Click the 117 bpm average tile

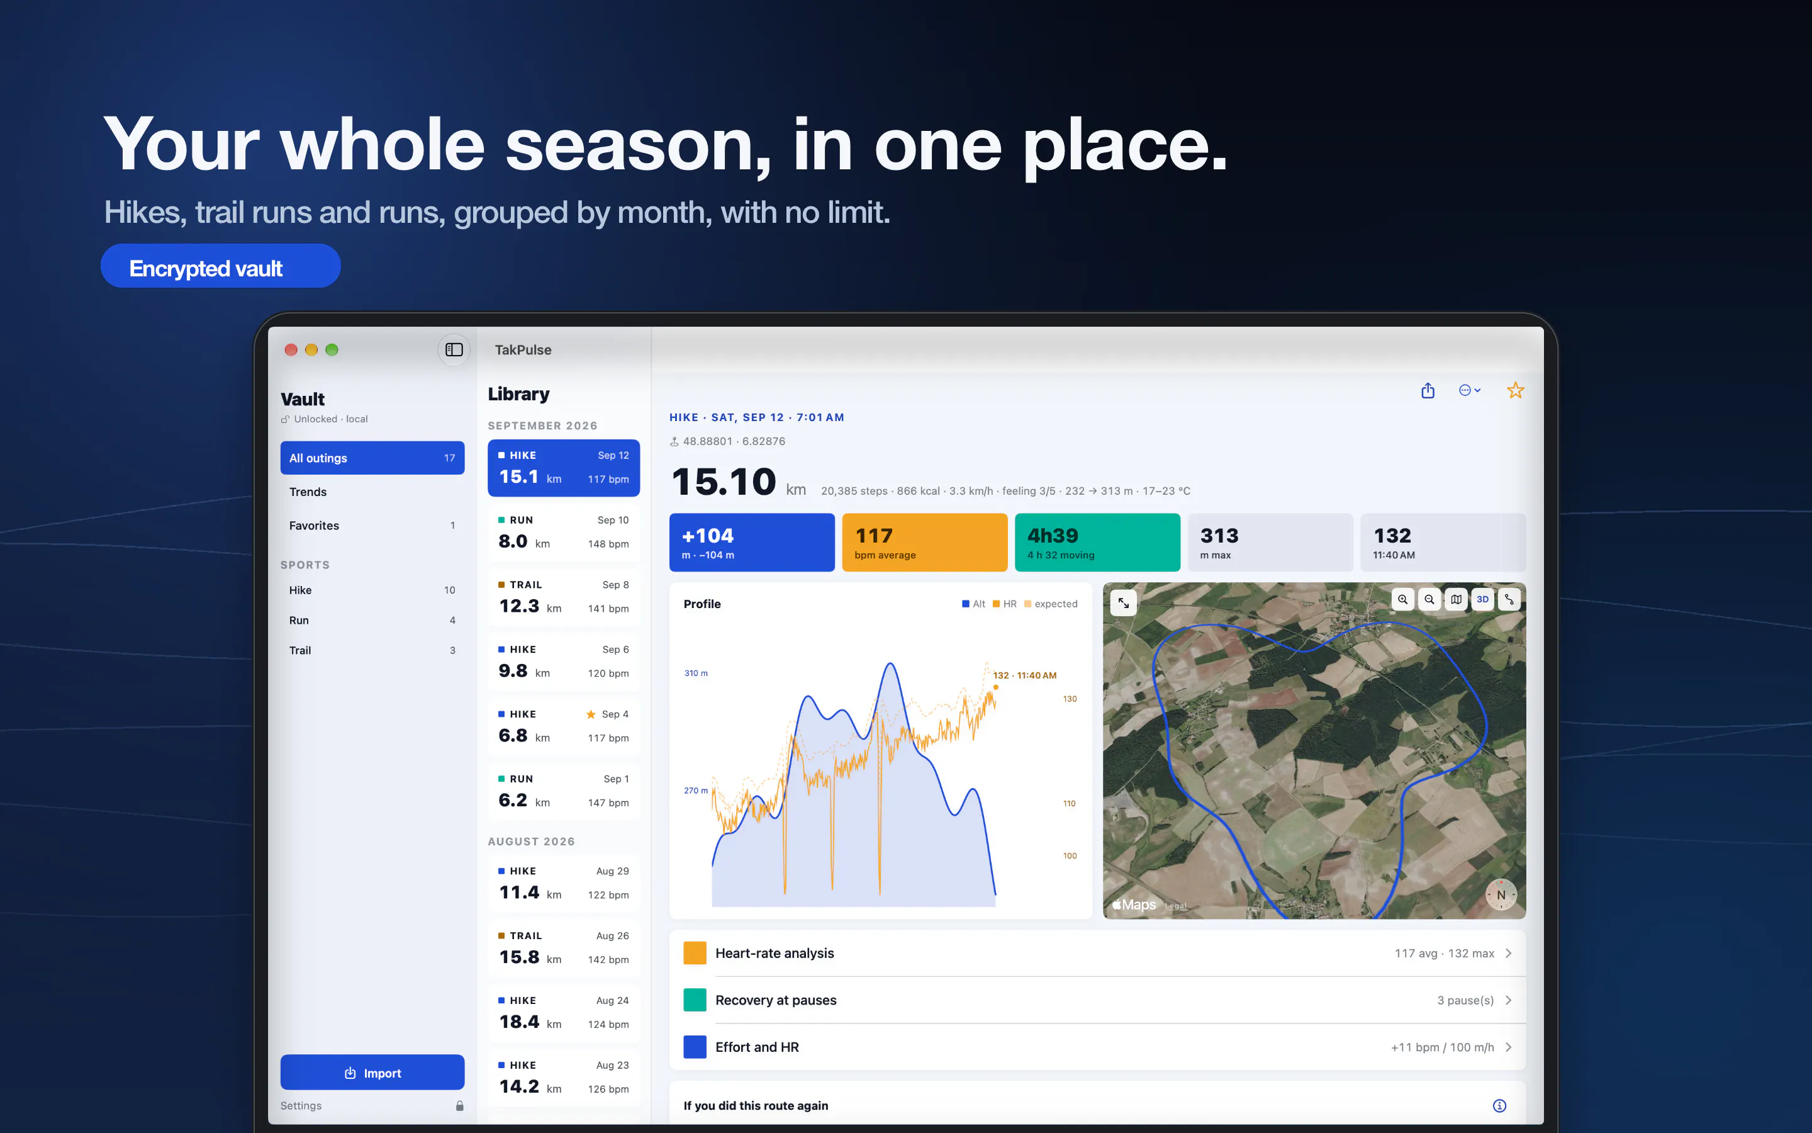925,543
